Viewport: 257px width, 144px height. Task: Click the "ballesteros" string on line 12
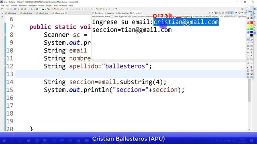(x=125, y=66)
